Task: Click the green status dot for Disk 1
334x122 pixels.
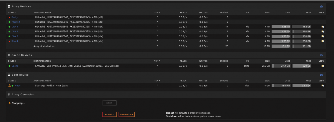Action: (9, 27)
